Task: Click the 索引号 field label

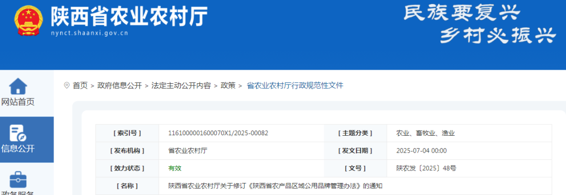Action: (x=127, y=133)
